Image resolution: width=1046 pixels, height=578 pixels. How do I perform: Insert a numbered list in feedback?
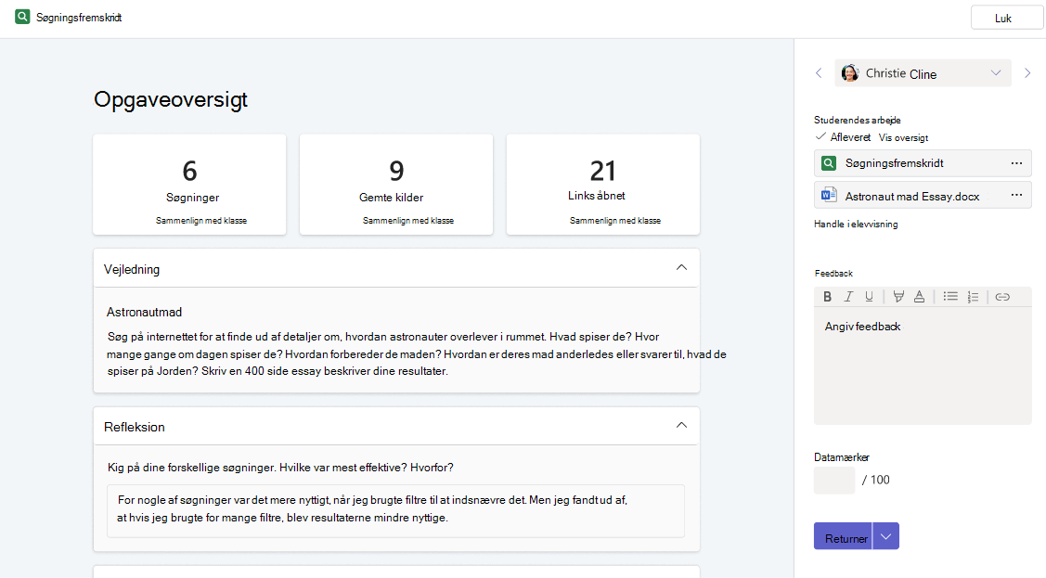974,297
